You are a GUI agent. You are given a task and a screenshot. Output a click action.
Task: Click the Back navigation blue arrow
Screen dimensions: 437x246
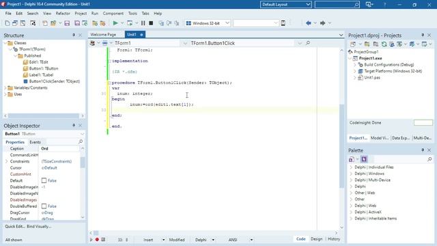tap(308, 23)
